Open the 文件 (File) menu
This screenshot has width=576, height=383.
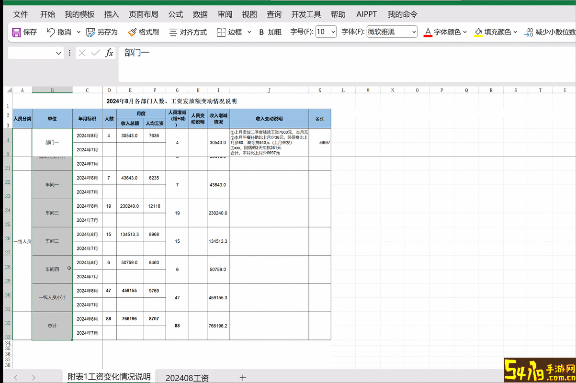21,14
